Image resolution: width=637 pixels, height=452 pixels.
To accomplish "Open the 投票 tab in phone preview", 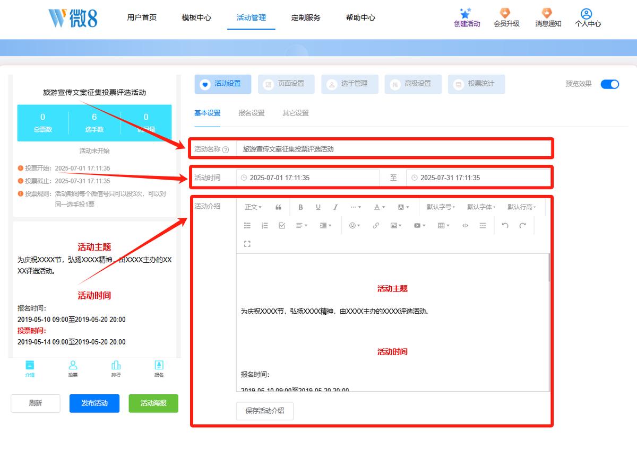I will [x=73, y=368].
